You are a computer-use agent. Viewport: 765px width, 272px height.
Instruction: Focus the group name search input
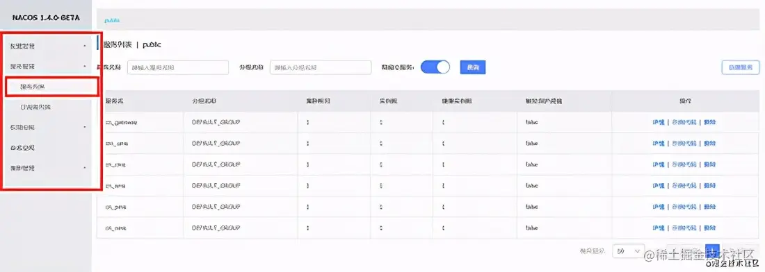coord(321,67)
